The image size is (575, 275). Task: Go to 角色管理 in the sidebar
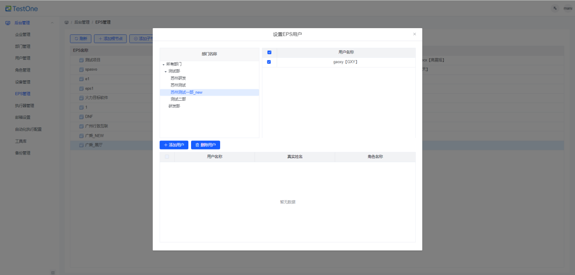[23, 70]
